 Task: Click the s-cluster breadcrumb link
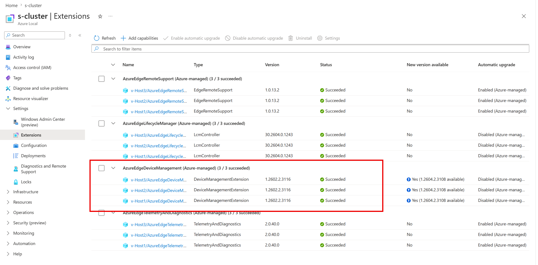pyautogui.click(x=33, y=5)
